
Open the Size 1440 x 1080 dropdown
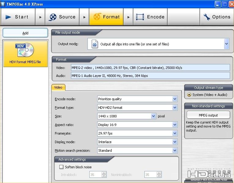pyautogui.click(x=153, y=116)
